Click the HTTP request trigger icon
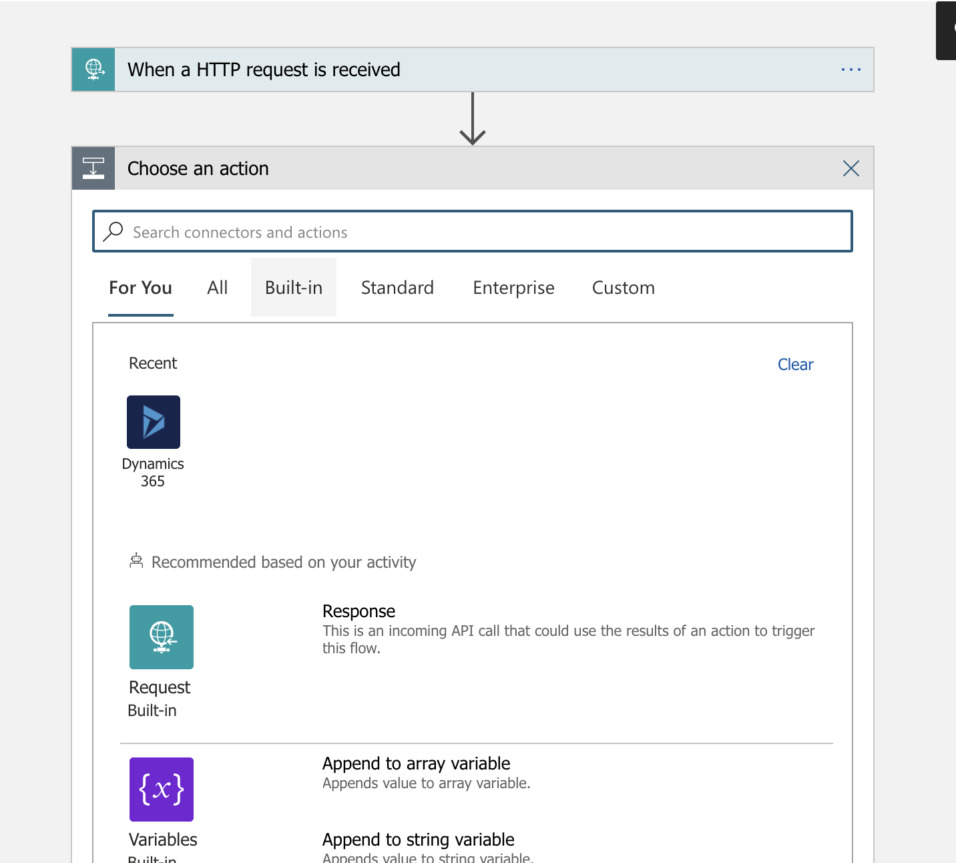This screenshot has height=863, width=956. pos(93,69)
